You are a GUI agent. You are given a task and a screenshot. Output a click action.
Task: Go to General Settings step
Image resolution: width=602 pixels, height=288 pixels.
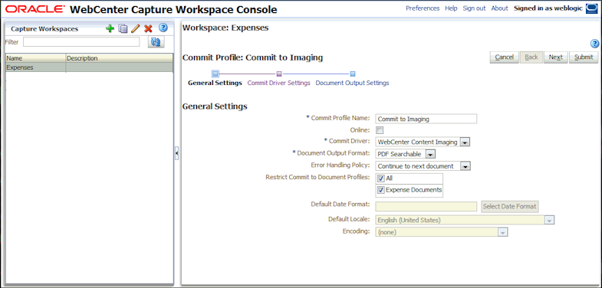215,83
